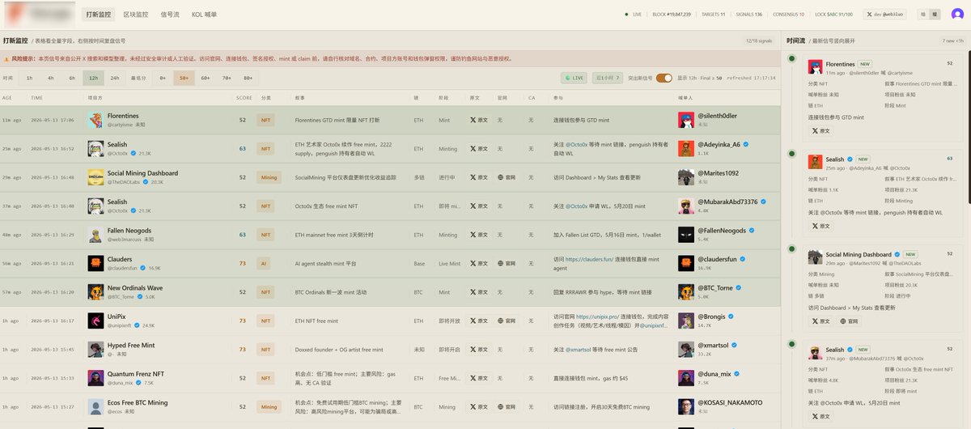Select the 6h time filter
Screen dimensions: 971x429
[x=72, y=78]
